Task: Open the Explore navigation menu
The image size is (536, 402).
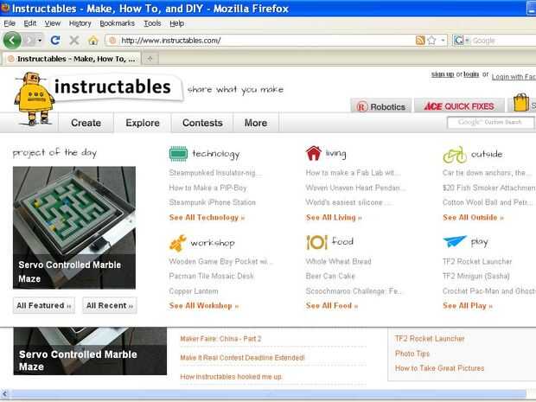Action: coord(143,123)
